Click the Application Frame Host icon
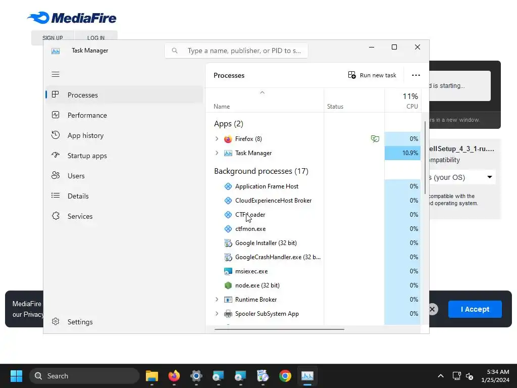 pyautogui.click(x=228, y=186)
